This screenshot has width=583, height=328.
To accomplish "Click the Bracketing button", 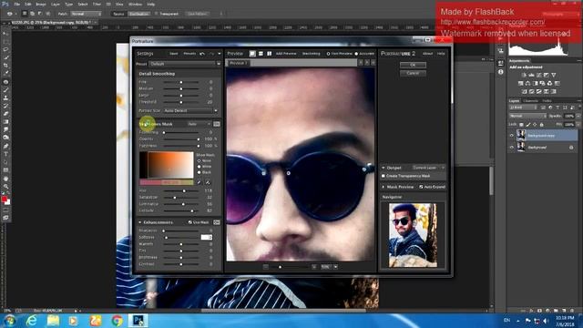I will click(x=312, y=54).
